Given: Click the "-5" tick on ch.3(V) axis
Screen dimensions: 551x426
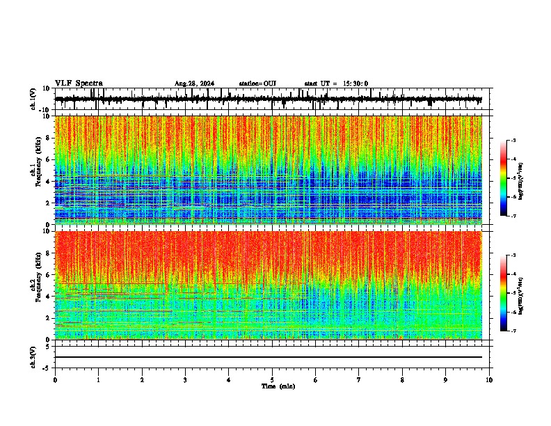Looking at the screenshot, I should [47, 368].
